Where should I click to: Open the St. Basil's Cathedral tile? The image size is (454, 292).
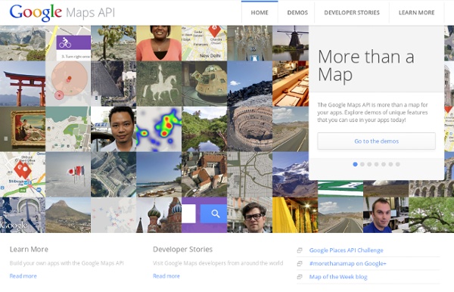click(x=159, y=215)
